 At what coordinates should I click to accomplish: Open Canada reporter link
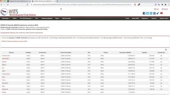coord(4,92)
